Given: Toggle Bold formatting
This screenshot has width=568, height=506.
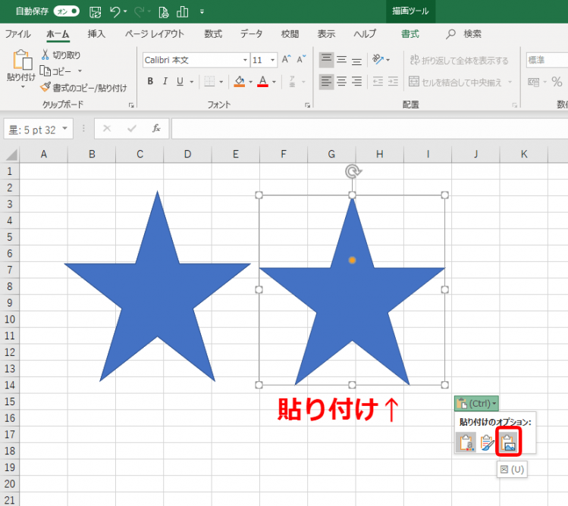Looking at the screenshot, I should tap(150, 82).
